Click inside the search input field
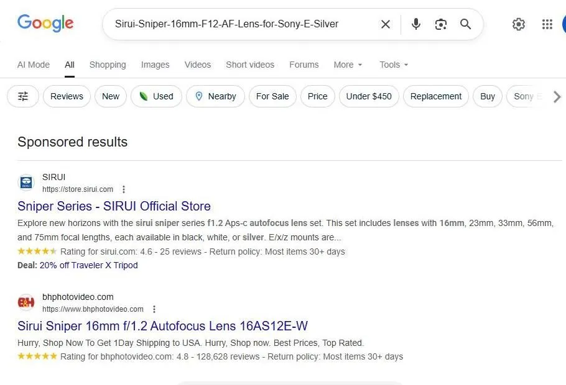Screen dimensions: 566x385 pos(249,24)
